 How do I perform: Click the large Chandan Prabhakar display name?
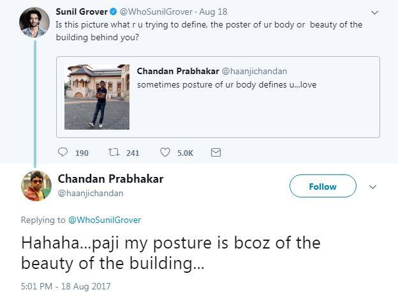pos(111,179)
